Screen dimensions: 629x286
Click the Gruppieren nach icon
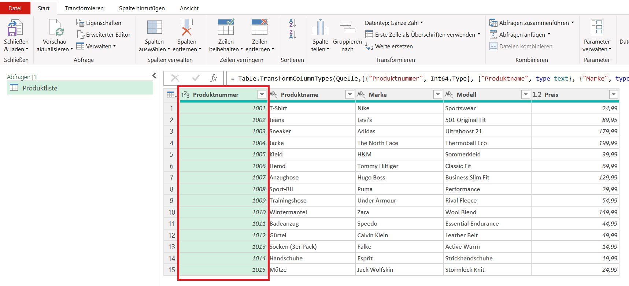coord(347,27)
